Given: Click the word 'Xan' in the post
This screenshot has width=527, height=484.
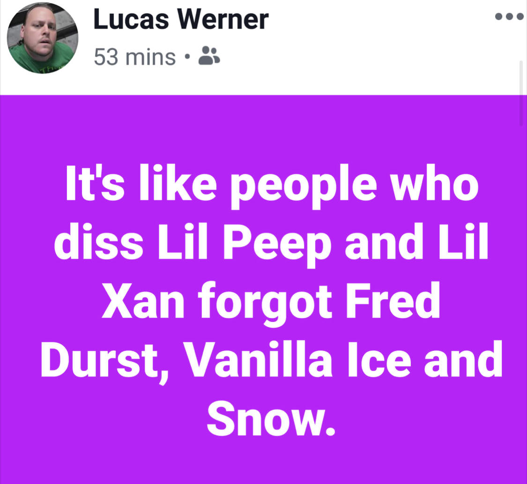Looking at the screenshot, I should (143, 301).
